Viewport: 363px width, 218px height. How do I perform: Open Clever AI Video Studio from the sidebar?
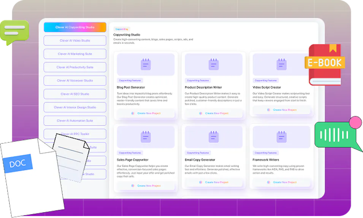[75, 41]
